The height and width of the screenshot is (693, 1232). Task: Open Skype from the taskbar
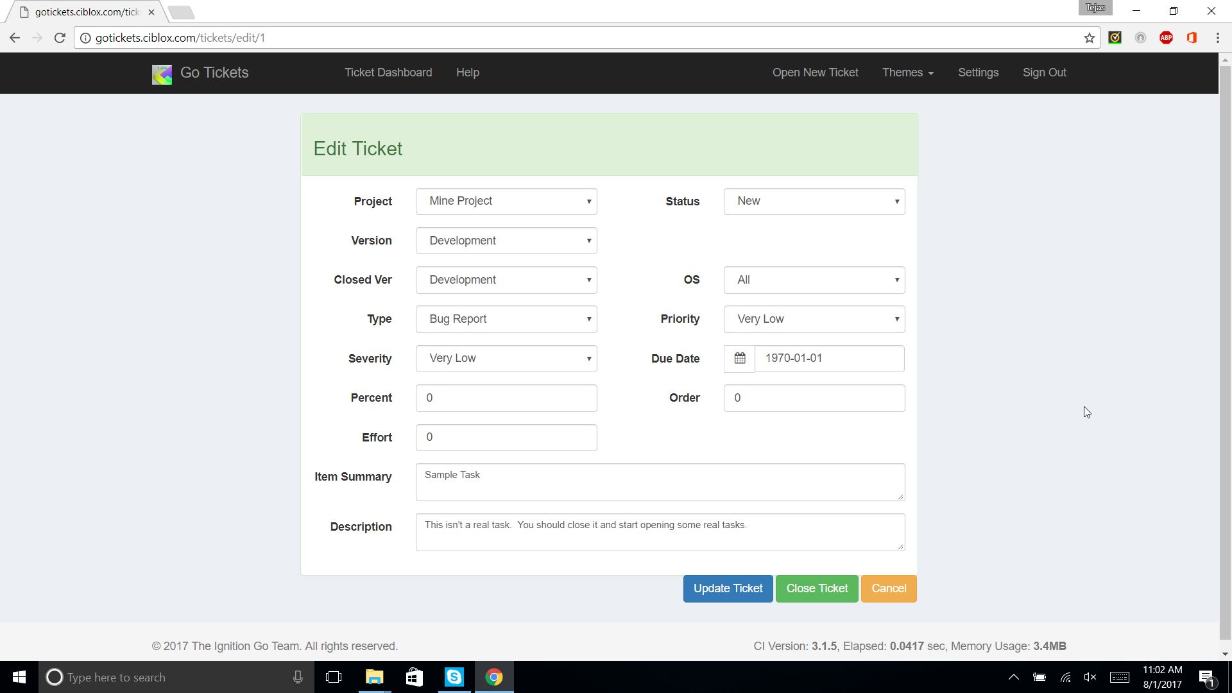click(454, 677)
